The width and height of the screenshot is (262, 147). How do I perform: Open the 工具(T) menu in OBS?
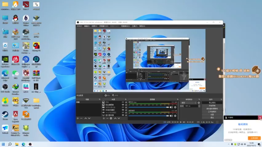135,26
